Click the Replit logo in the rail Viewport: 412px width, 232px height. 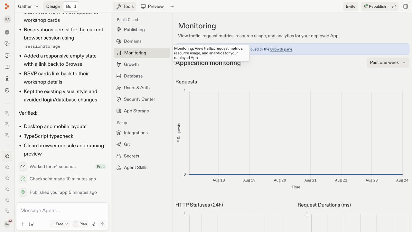pyautogui.click(x=7, y=6)
